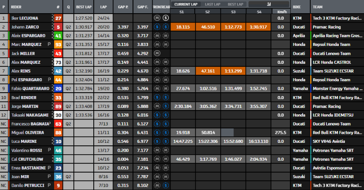The height and width of the screenshot is (190, 364).
Task: Click Oliveira's front soft tyre icon
Action: coord(157,133)
